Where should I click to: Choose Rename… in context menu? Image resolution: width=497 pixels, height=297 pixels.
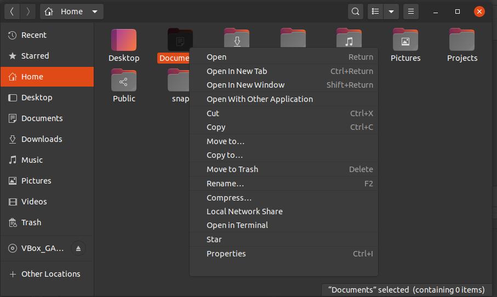(x=284, y=184)
